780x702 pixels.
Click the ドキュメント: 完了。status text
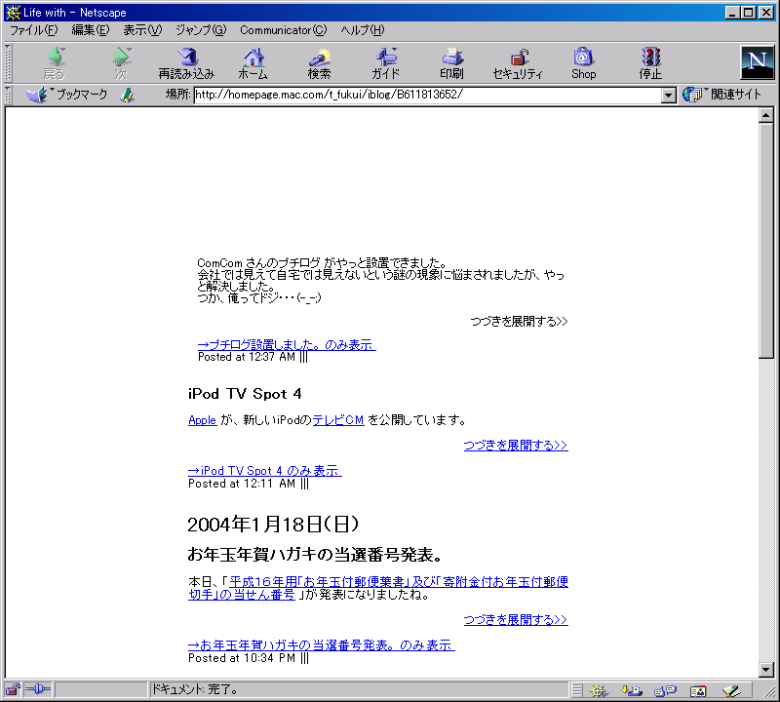(194, 689)
